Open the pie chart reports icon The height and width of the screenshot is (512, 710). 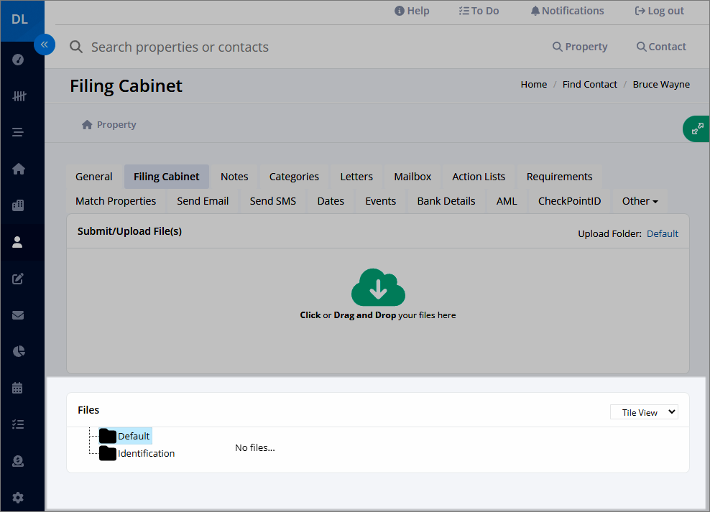coord(19,351)
